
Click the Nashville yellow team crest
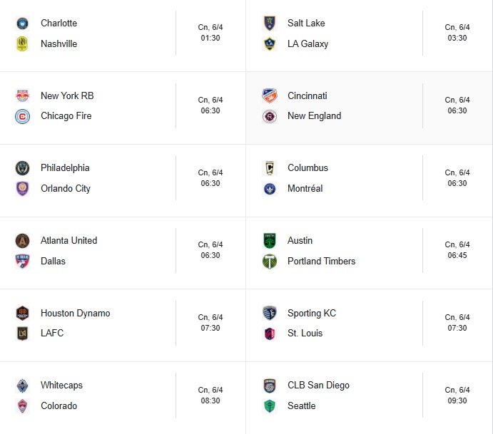coord(22,44)
